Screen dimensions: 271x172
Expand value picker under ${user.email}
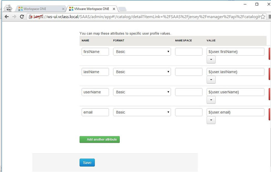point(211,120)
